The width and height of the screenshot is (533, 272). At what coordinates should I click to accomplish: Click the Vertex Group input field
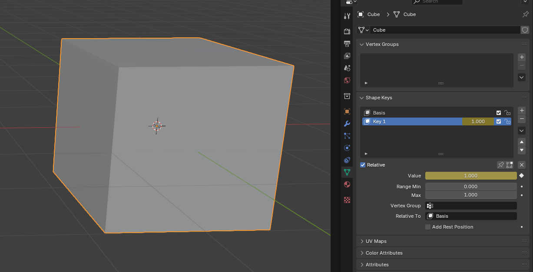[x=471, y=206]
